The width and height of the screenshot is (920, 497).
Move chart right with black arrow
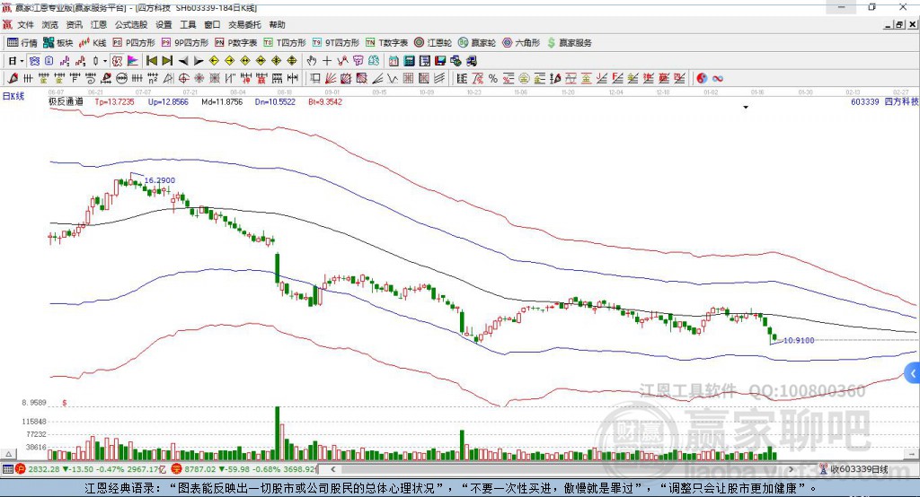click(199, 61)
